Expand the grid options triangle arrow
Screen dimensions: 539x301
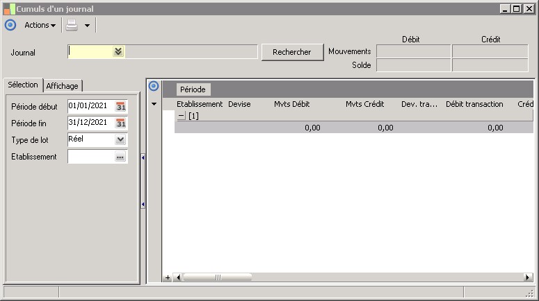point(154,104)
